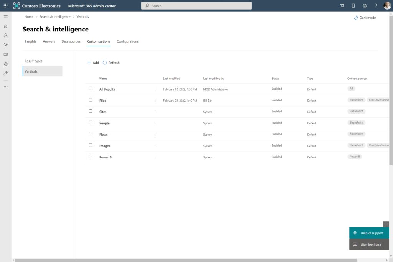Click Give feedback button
Viewport: 393px width, 262px height.
pyautogui.click(x=369, y=244)
